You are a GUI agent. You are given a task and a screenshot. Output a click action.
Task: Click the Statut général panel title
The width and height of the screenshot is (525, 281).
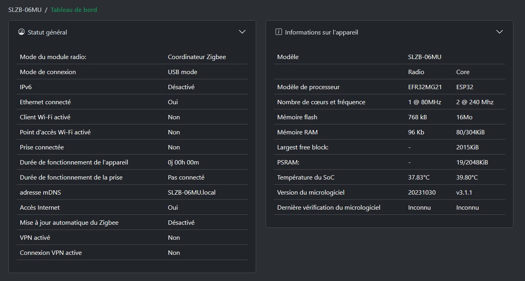47,32
